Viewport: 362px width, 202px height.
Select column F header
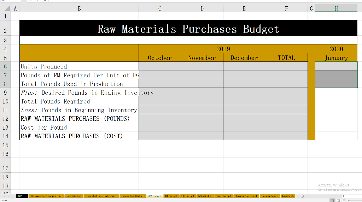pyautogui.click(x=286, y=8)
